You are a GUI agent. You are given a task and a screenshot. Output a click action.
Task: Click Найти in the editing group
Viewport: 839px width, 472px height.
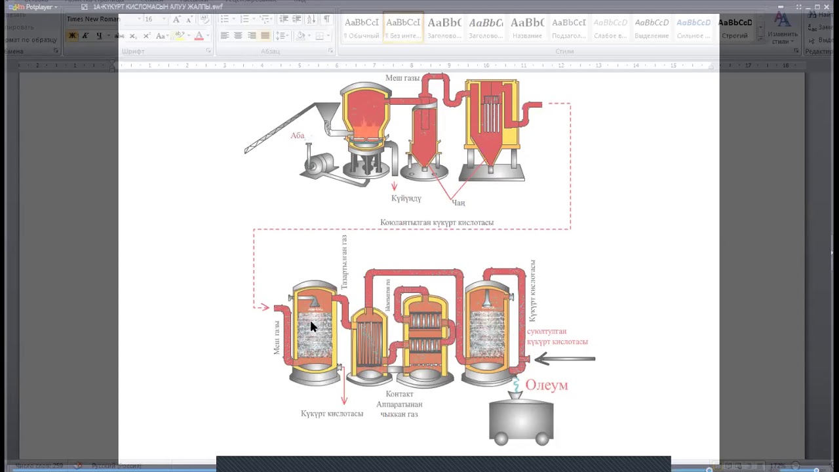click(821, 14)
